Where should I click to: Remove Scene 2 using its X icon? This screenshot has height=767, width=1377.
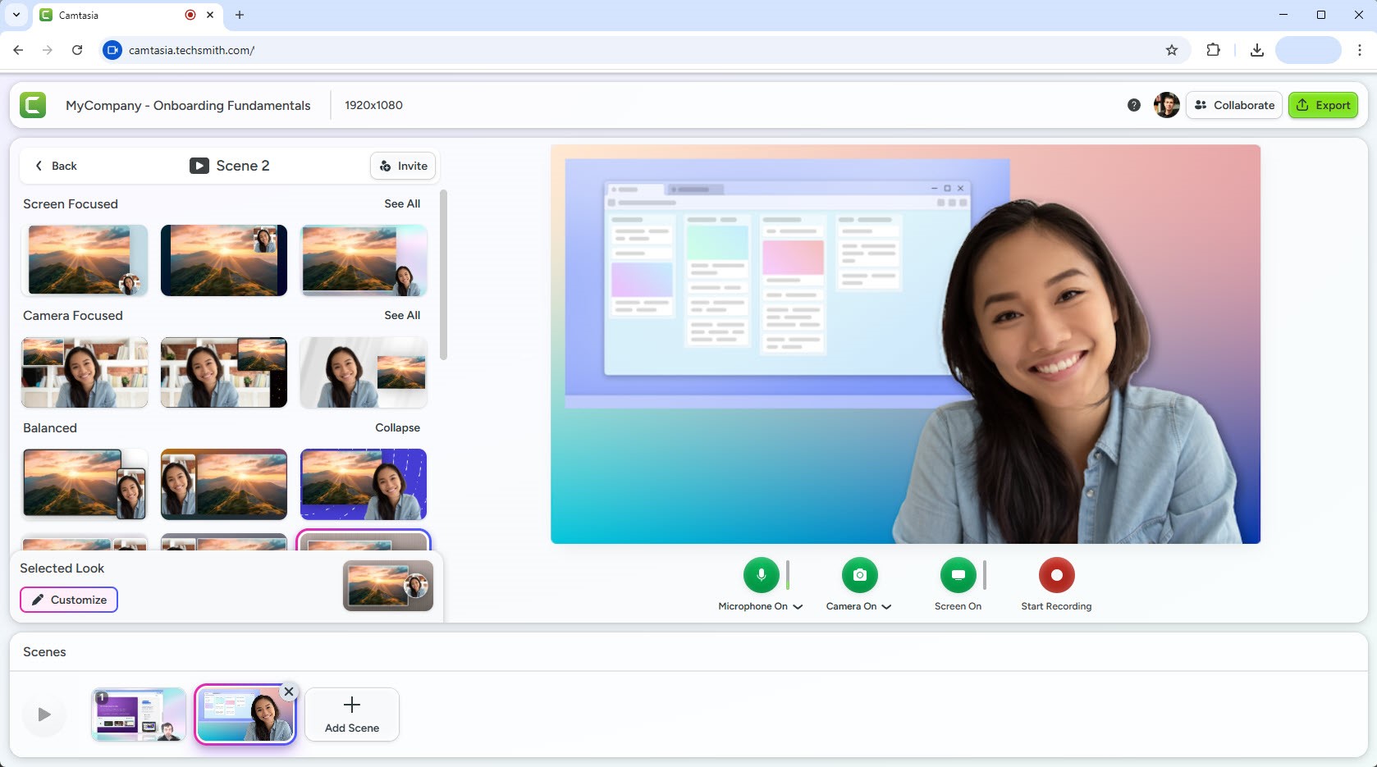(289, 692)
